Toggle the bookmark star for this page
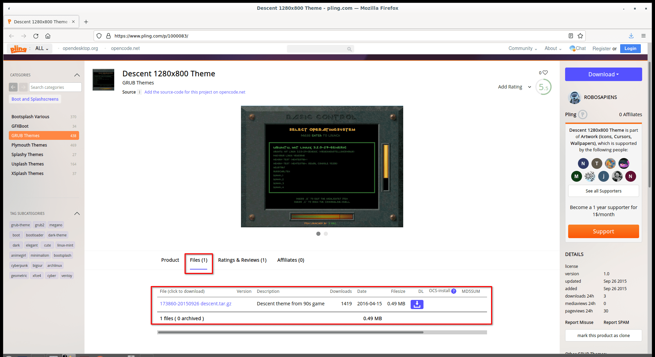This screenshot has width=655, height=357. point(580,35)
